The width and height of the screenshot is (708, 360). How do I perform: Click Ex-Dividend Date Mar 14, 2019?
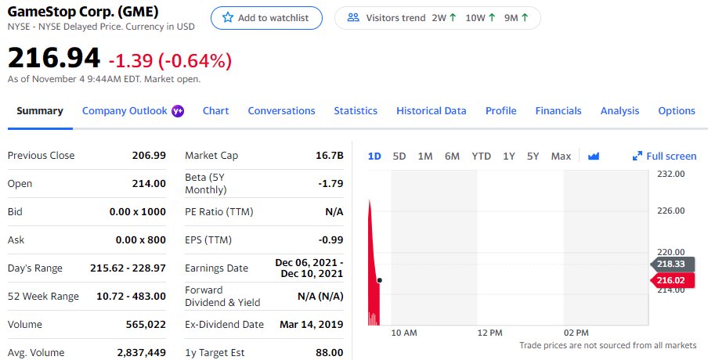(x=312, y=324)
